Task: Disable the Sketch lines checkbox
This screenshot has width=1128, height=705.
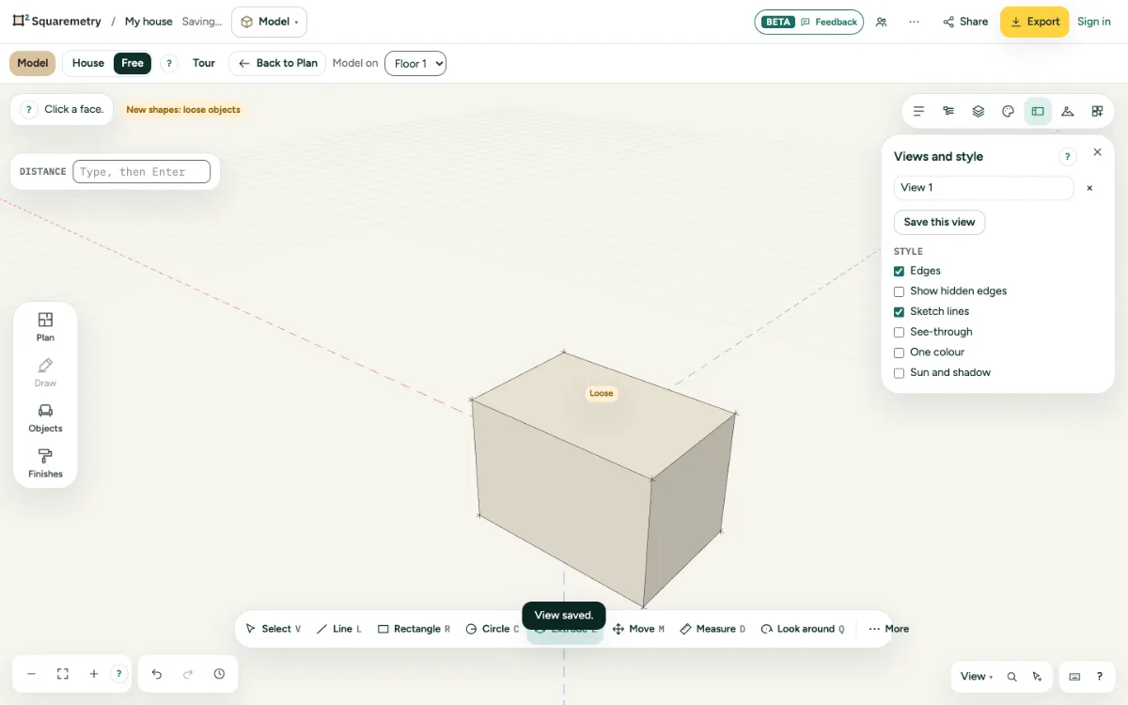Action: (899, 312)
